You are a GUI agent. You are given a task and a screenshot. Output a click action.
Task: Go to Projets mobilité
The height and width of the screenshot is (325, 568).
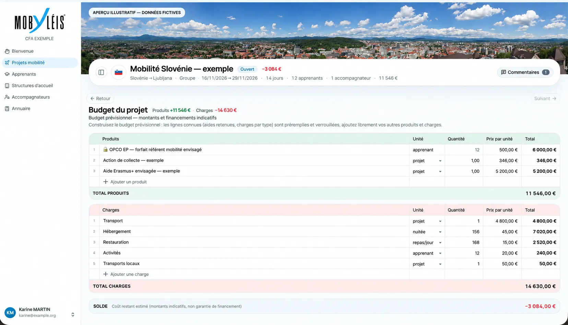[x=40, y=63]
